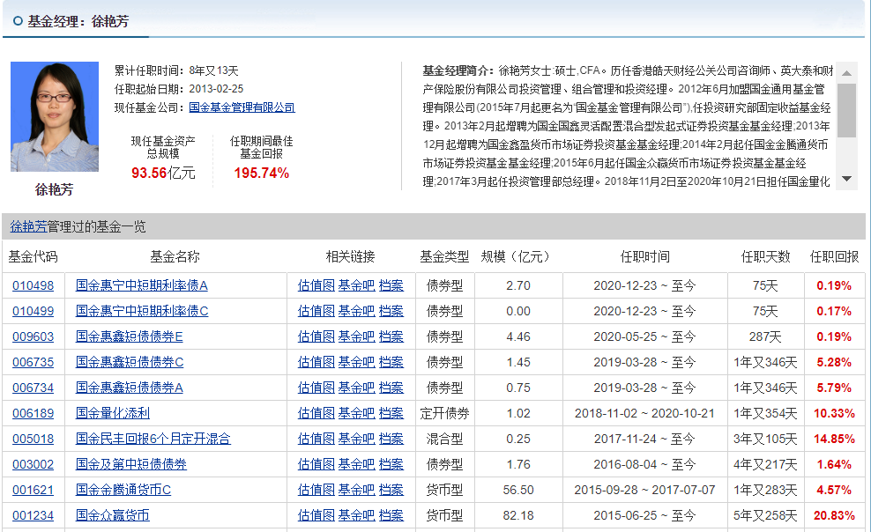Open fund code 005018

[33, 439]
